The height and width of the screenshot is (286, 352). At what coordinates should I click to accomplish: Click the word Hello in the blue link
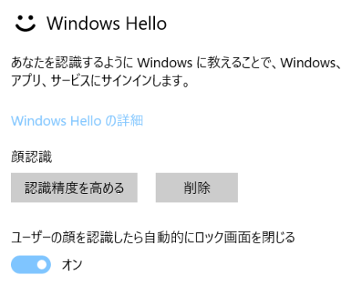click(86, 121)
